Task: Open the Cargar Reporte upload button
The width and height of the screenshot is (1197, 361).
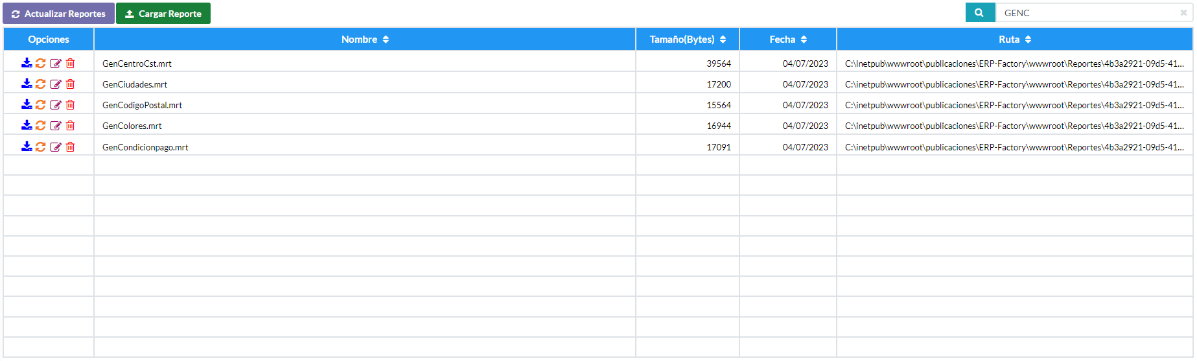Action: (163, 14)
